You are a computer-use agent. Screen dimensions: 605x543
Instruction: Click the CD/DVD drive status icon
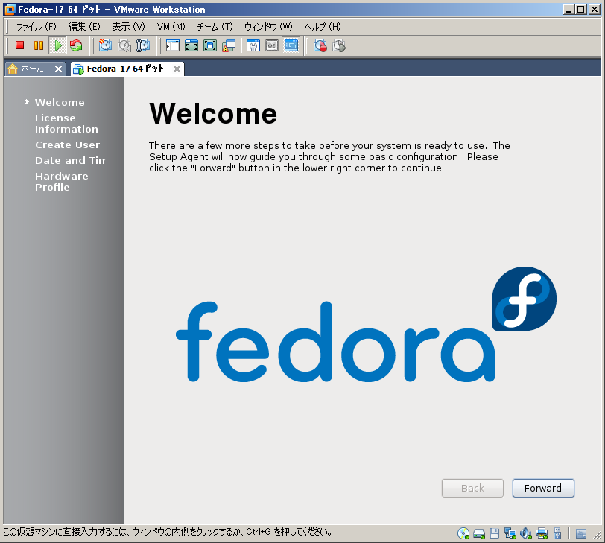click(x=463, y=533)
